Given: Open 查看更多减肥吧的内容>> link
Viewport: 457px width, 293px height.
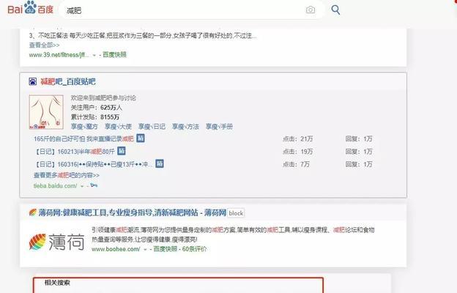Looking at the screenshot, I should [x=67, y=175].
